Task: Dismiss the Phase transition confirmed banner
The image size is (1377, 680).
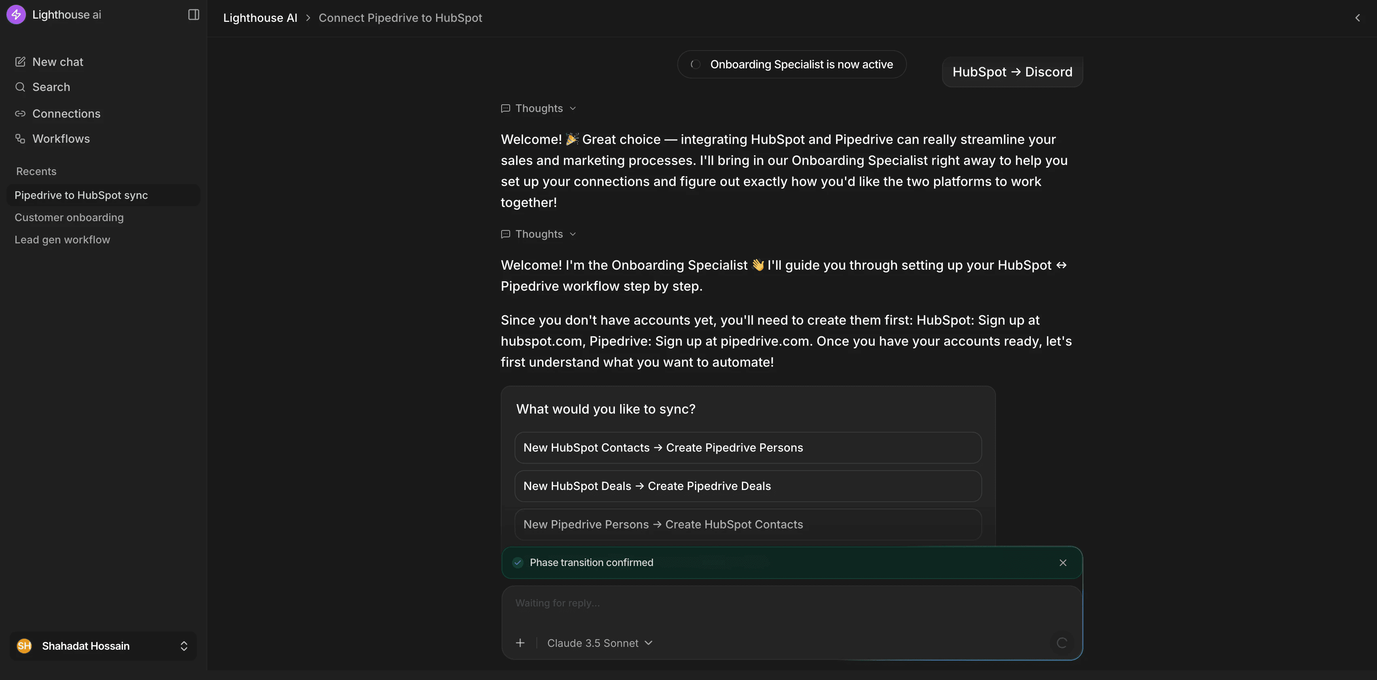Action: (1063, 562)
